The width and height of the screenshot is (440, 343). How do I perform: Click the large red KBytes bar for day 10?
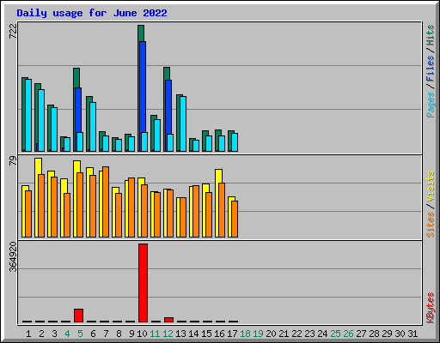[143, 283]
